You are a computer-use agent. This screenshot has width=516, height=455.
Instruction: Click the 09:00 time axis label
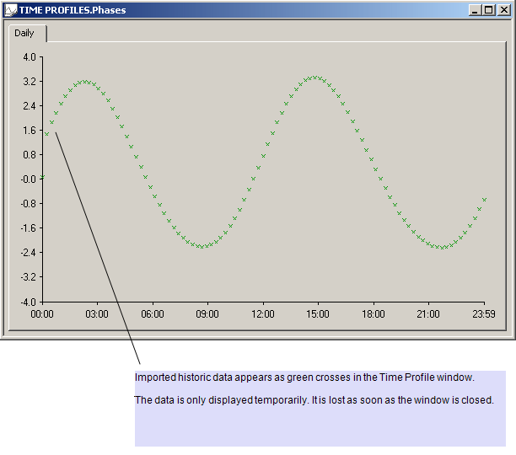point(207,314)
